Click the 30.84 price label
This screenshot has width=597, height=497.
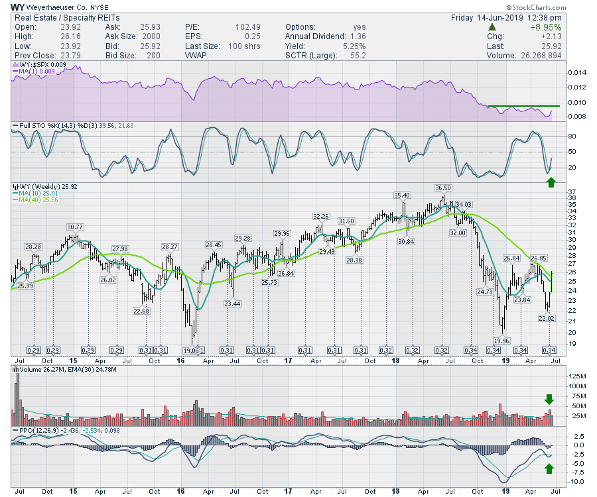point(406,241)
